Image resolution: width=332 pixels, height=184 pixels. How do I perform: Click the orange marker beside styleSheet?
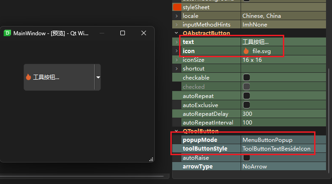177,7
